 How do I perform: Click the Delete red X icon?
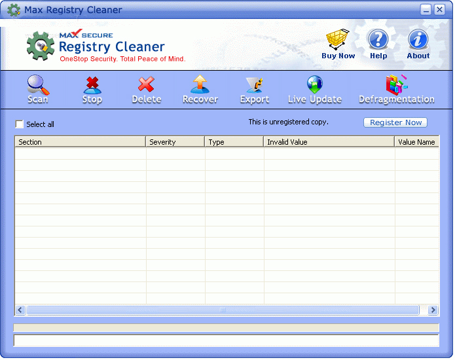[x=146, y=89]
